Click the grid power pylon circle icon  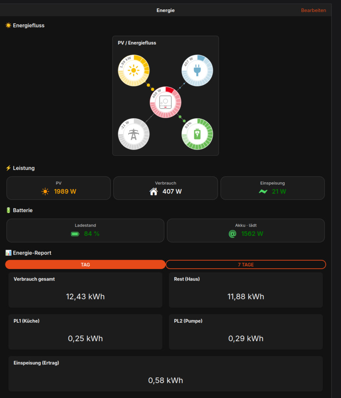(x=134, y=134)
